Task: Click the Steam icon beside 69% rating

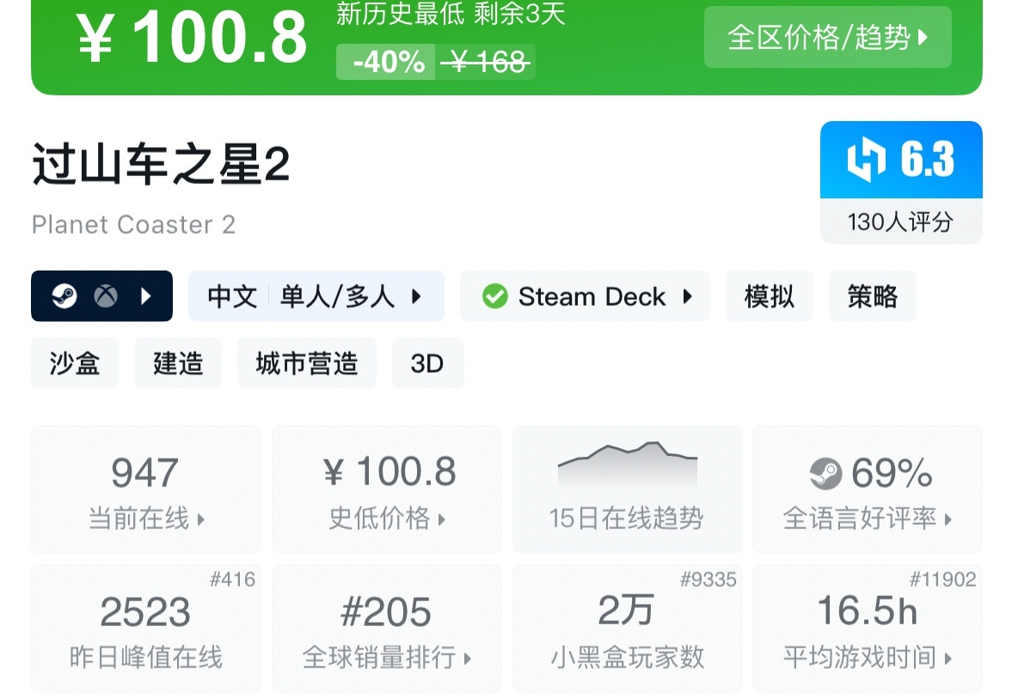Action: (825, 473)
